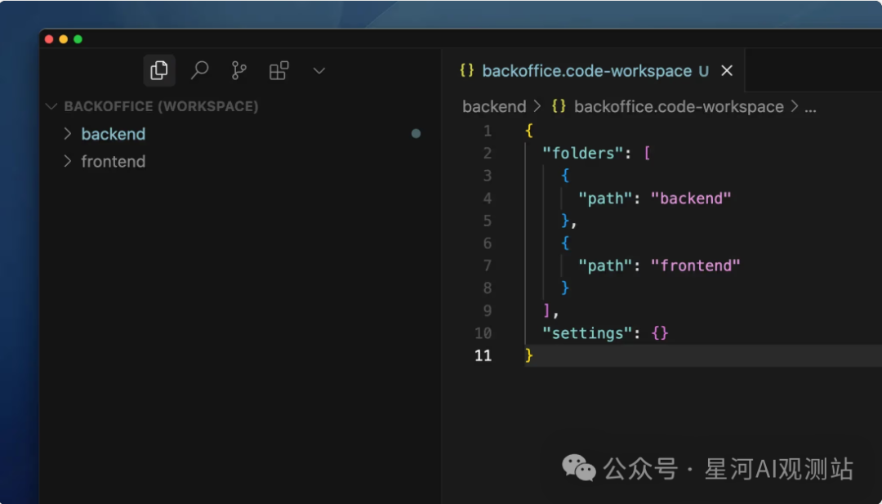The image size is (882, 504).
Task: Switch to backoffice.code-workspace tab
Action: [586, 71]
